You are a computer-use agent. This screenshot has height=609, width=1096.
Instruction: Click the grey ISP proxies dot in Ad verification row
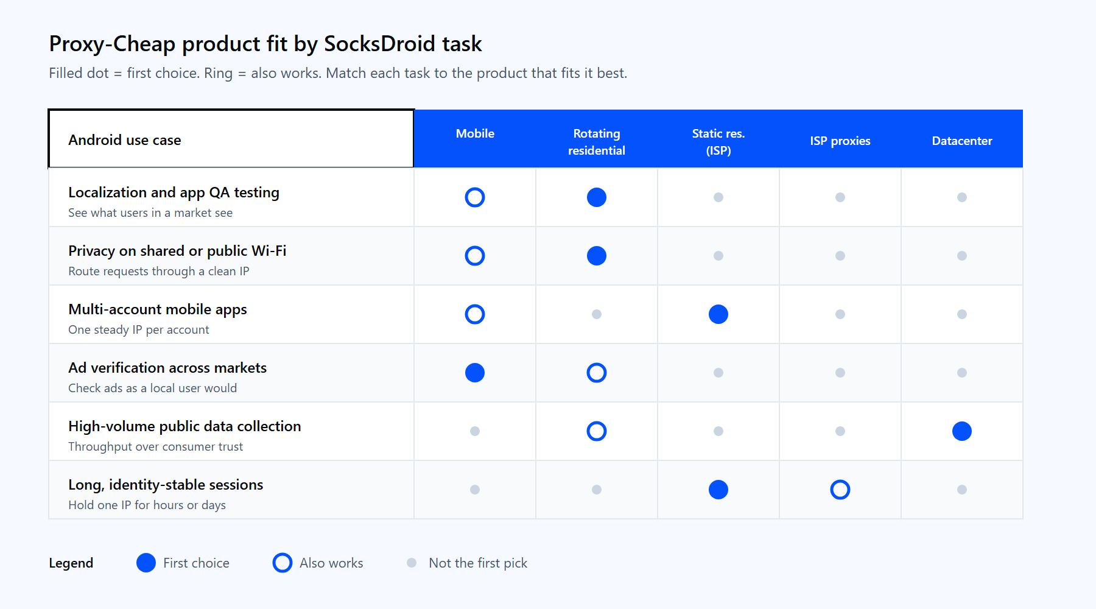[840, 373]
